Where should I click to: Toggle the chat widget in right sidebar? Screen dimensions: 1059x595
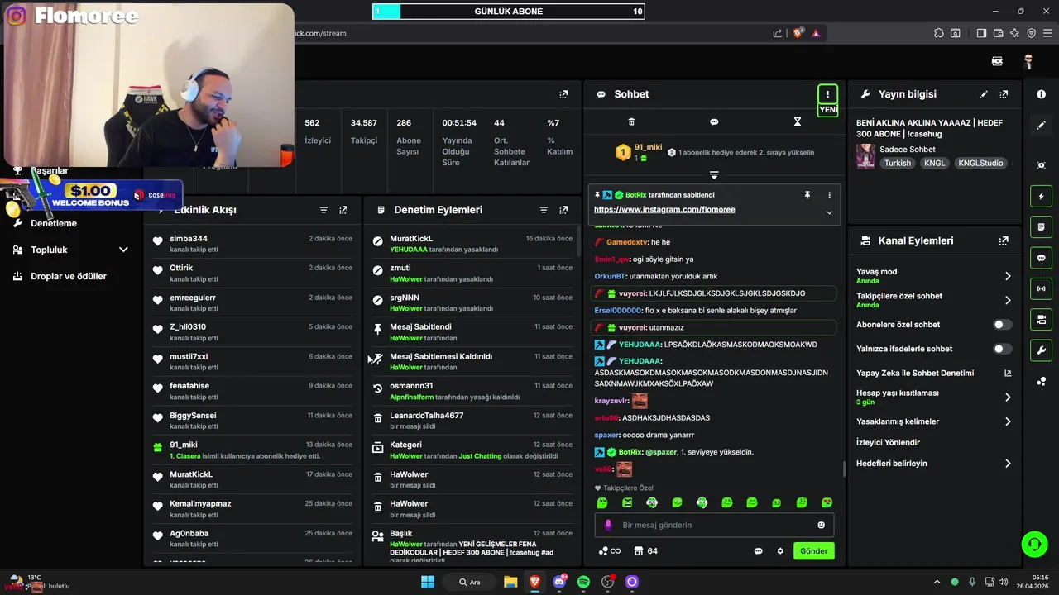pyautogui.click(x=1041, y=258)
